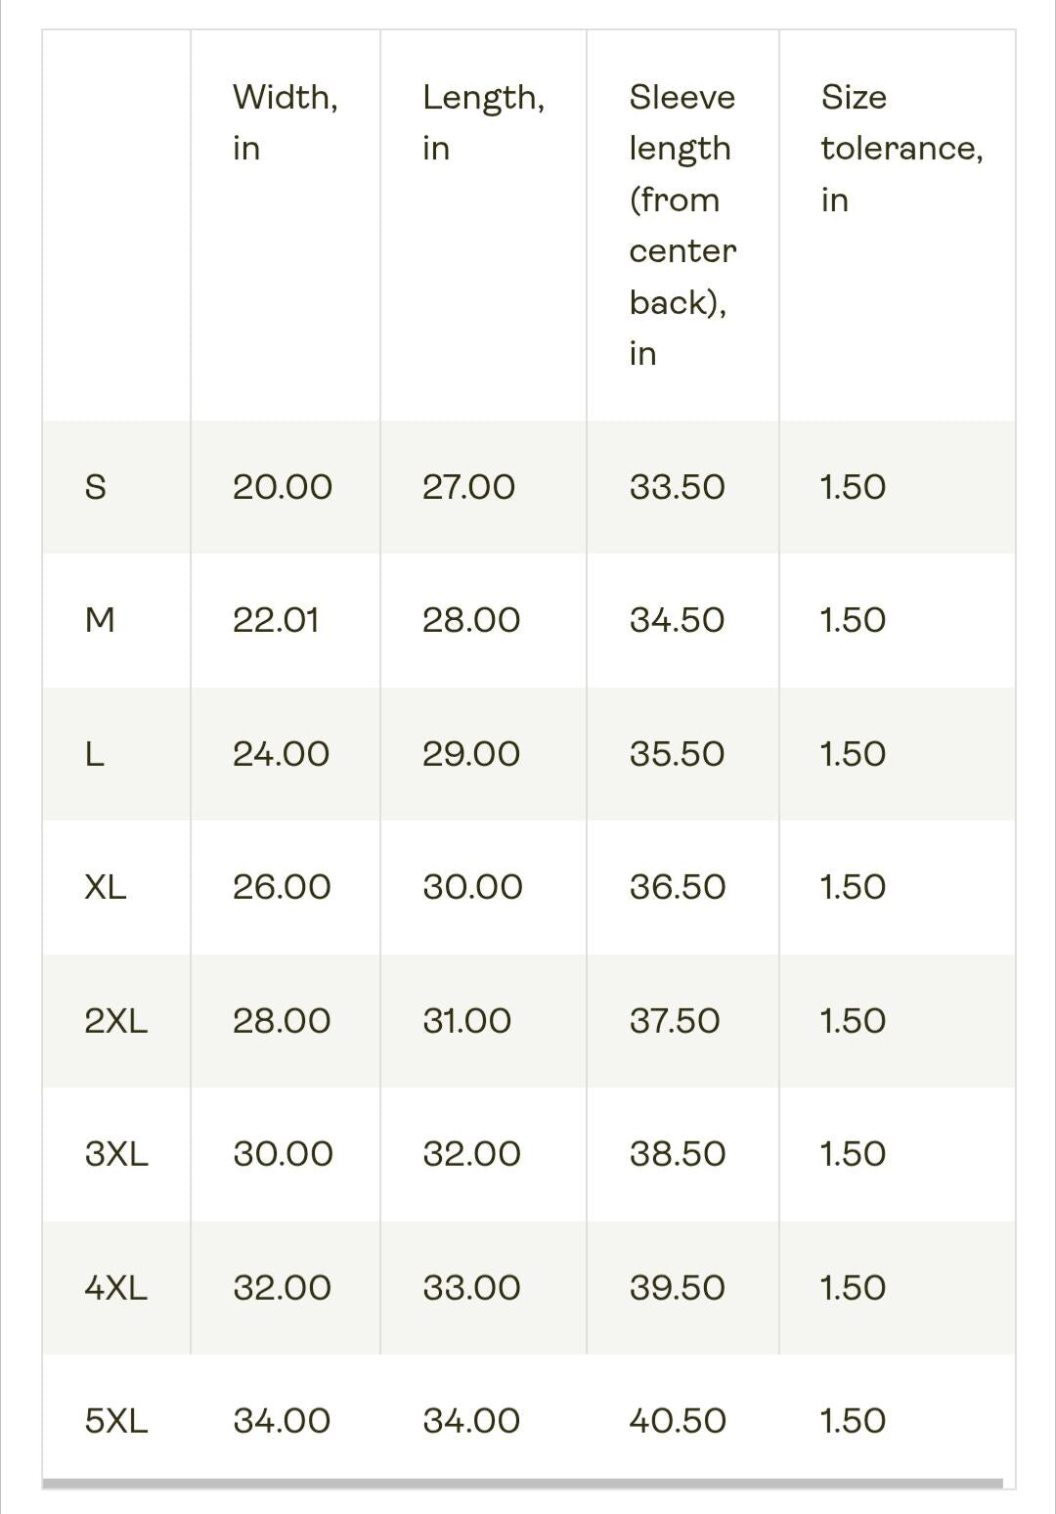Click the horizontal scrollbar below the table

(x=522, y=1484)
